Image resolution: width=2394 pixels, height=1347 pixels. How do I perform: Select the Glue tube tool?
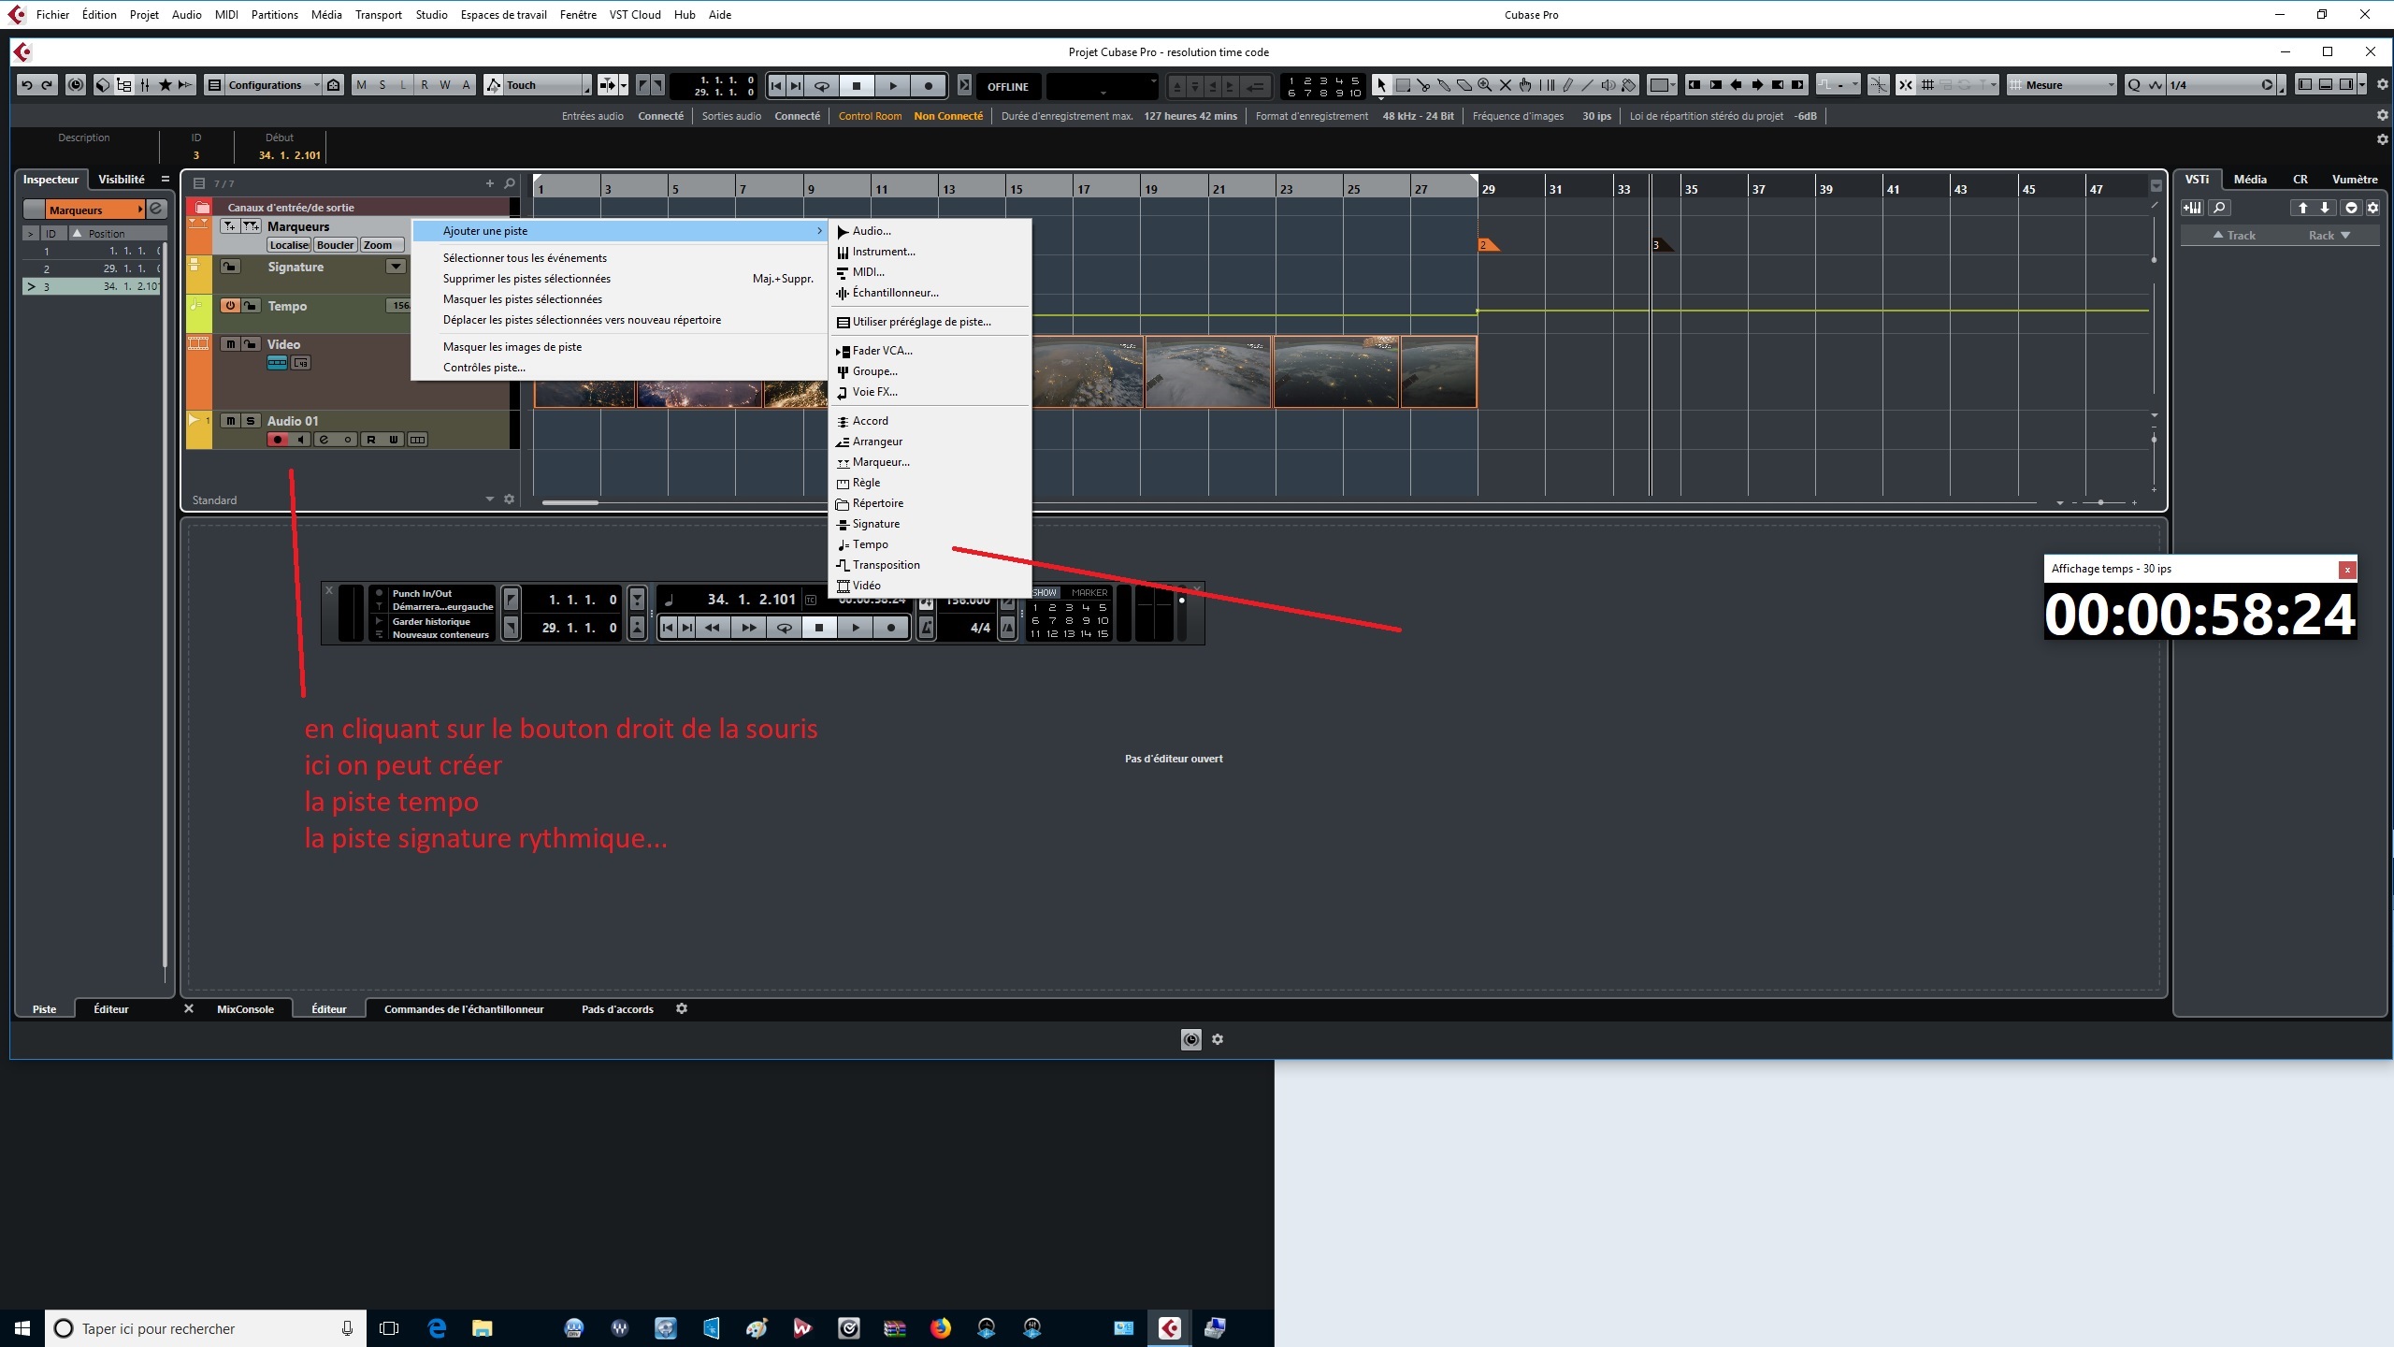pos(1444,85)
